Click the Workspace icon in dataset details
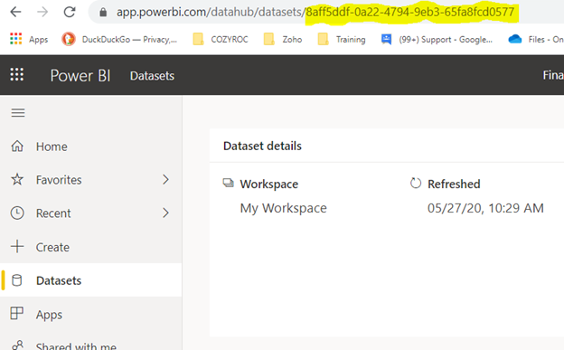Viewport: 564px width, 350px height. 229,183
